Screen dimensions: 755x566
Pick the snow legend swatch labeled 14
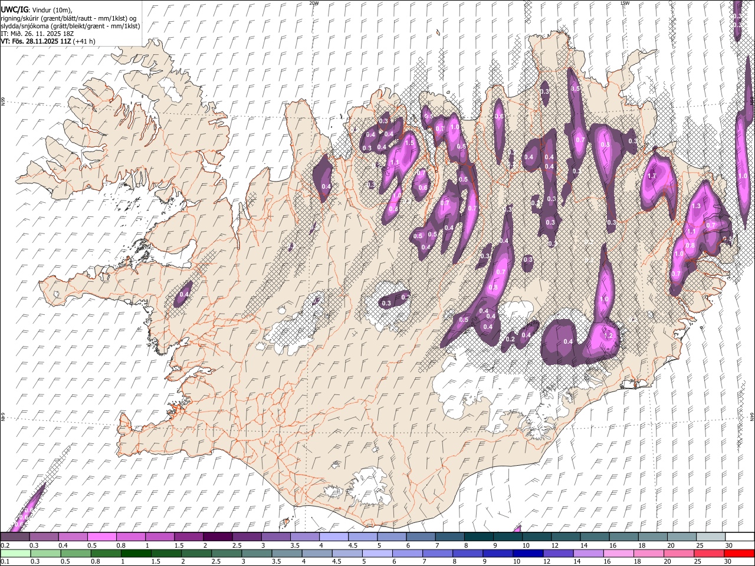click(x=594, y=537)
